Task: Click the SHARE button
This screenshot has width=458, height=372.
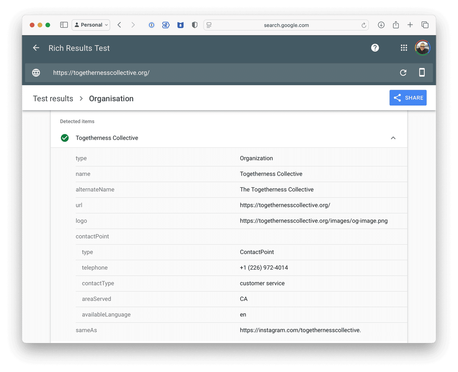Action: point(408,98)
